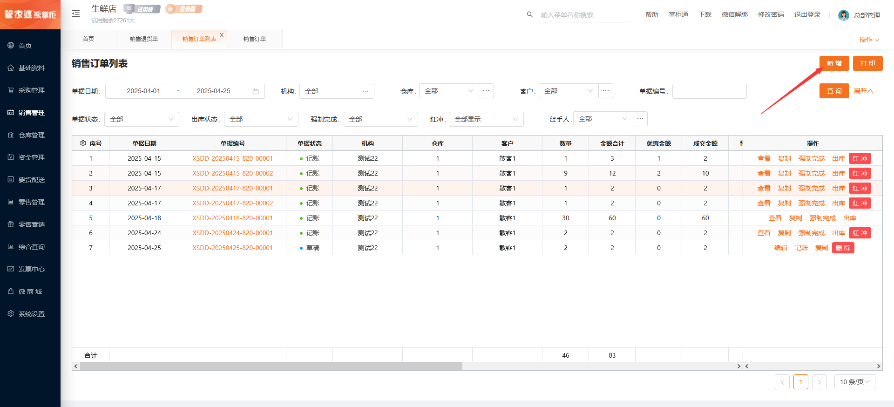
Task: Open 经手人 picker ellipsis button
Action: point(640,119)
